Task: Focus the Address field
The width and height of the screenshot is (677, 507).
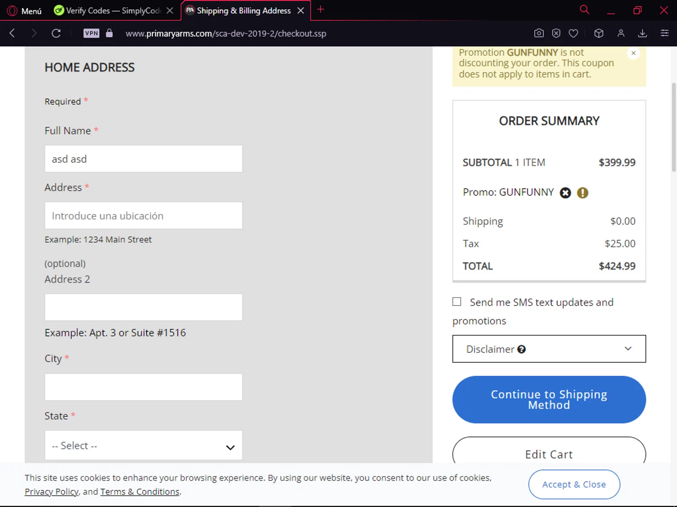Action: click(x=144, y=215)
